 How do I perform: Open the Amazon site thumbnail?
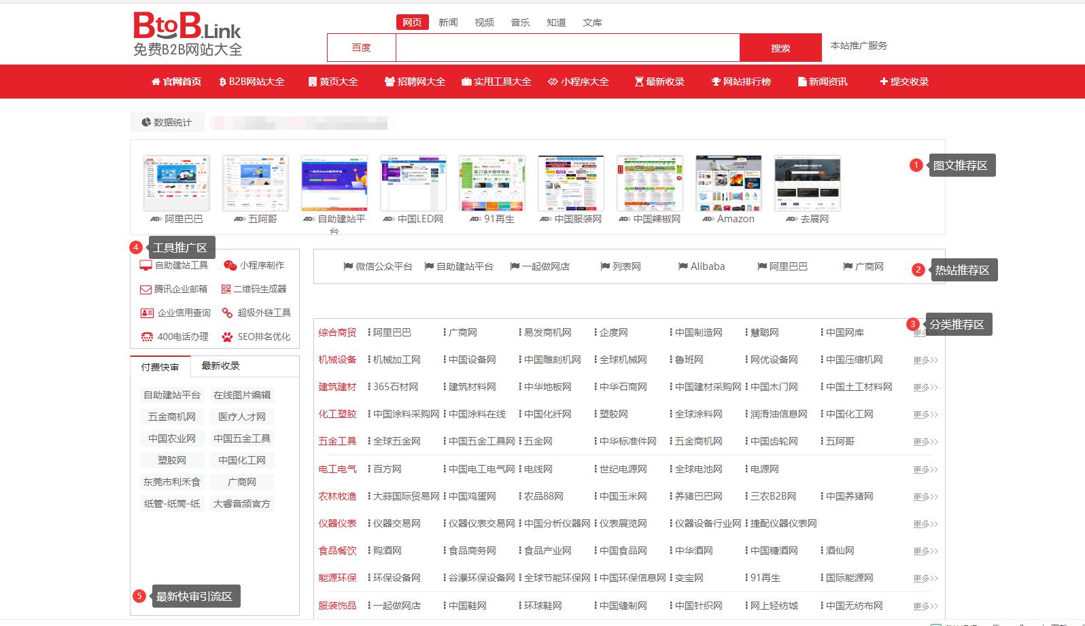pyautogui.click(x=729, y=184)
